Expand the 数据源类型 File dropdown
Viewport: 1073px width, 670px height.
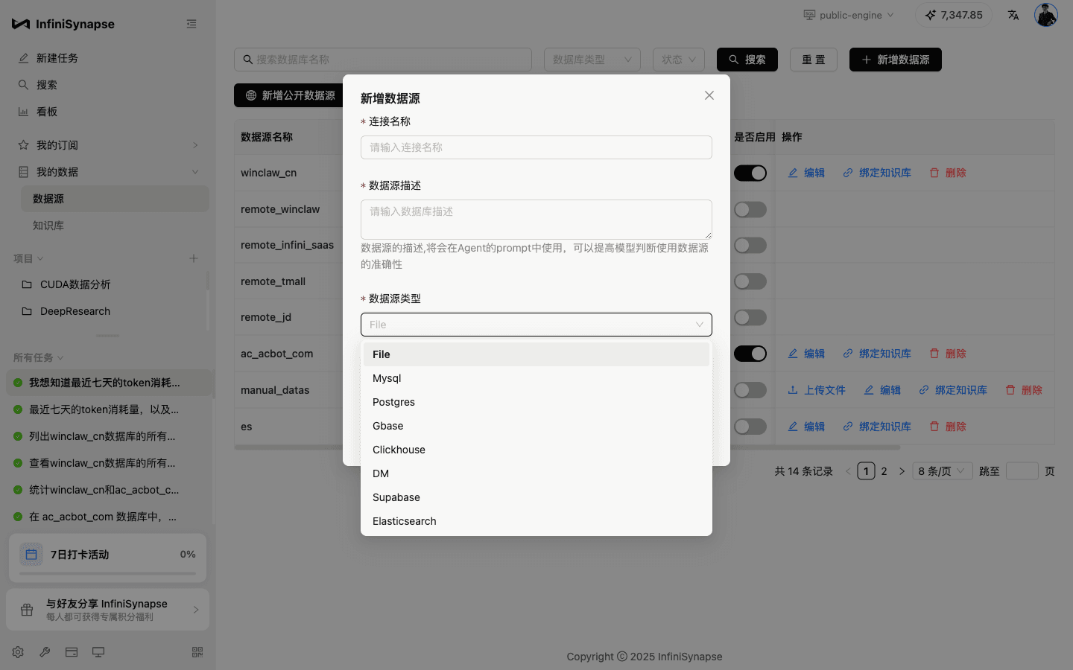[x=536, y=325]
